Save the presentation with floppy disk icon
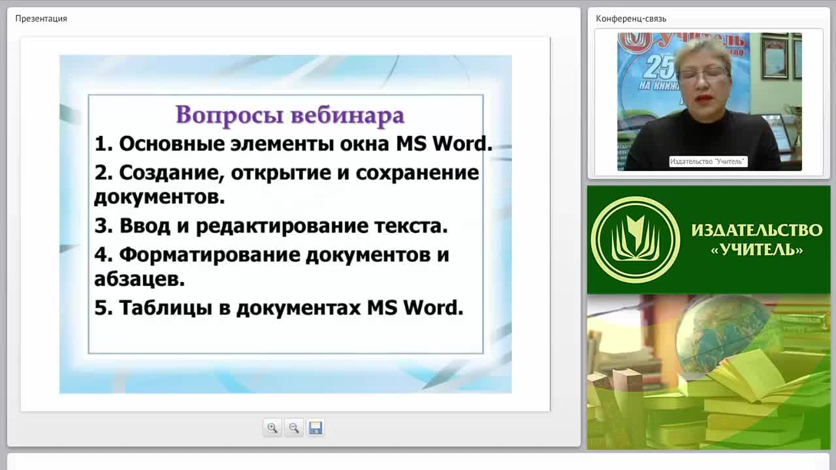The height and width of the screenshot is (470, 836). (x=315, y=428)
